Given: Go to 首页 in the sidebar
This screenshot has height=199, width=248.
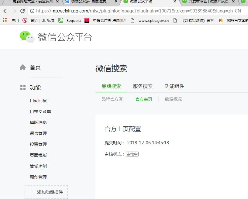Looking at the screenshot, I should coord(35,67).
